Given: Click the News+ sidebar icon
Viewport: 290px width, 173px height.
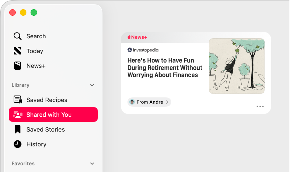Looking at the screenshot, I should point(17,66).
